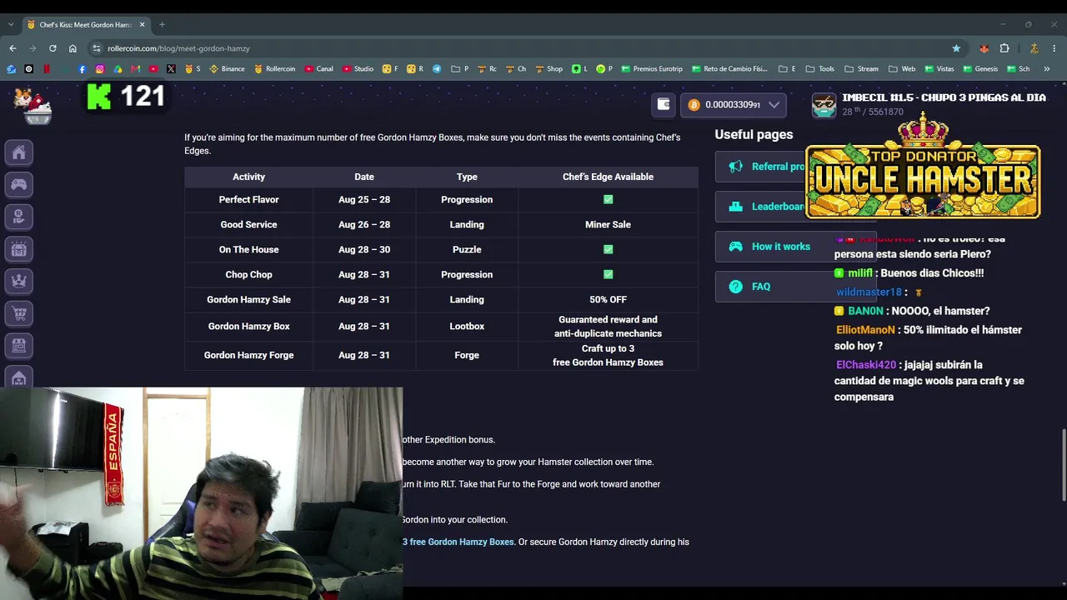
Task: Click the page vertical scrollbar thumb
Action: click(1064, 463)
